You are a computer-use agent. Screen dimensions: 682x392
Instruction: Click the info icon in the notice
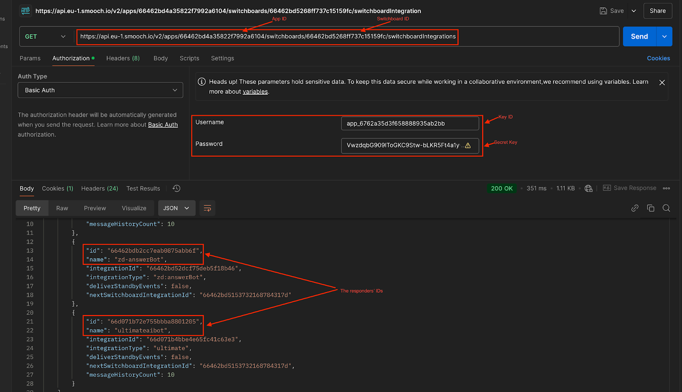202,82
